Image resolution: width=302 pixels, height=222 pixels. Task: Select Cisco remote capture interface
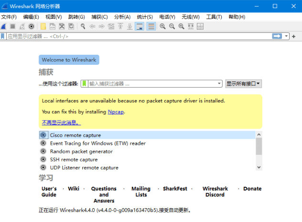pyautogui.click(x=147, y=135)
